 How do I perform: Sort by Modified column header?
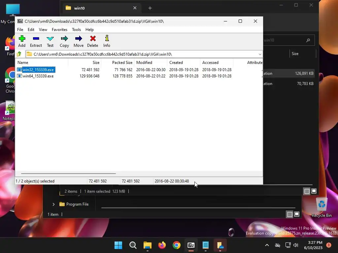151,62
